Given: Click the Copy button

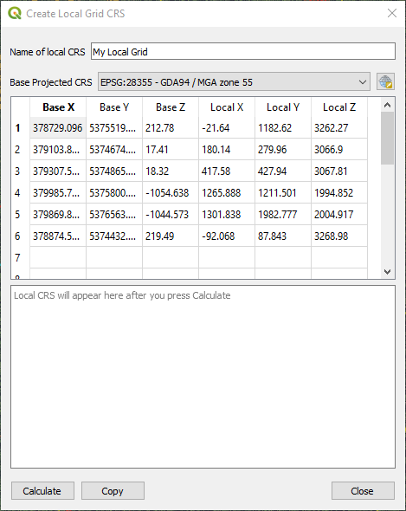Looking at the screenshot, I should (113, 491).
